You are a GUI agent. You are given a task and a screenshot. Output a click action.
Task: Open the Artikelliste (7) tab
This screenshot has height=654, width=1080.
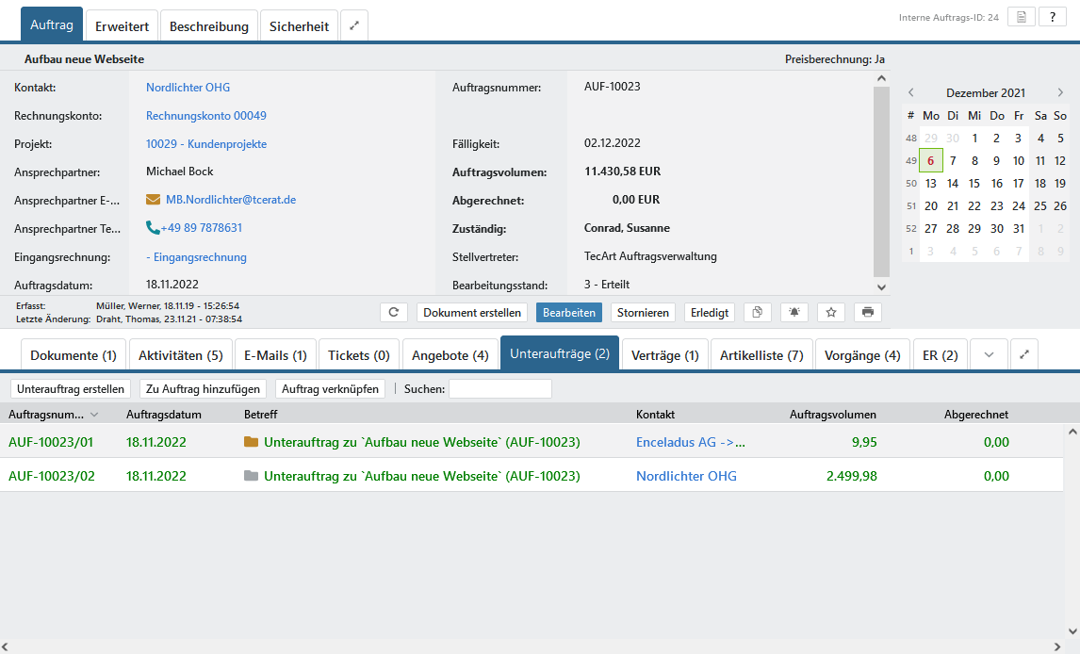[761, 355]
